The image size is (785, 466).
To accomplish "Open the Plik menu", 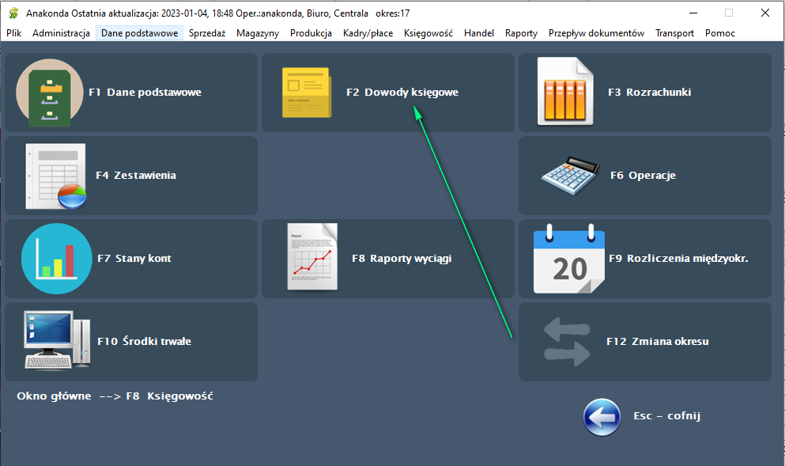I will click(x=14, y=33).
